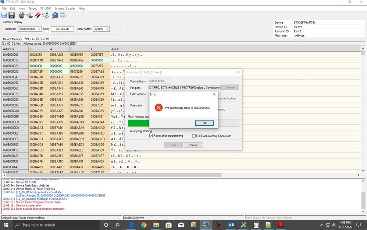
Task: Click address row 0x08000140
Action: [x=15, y=167]
